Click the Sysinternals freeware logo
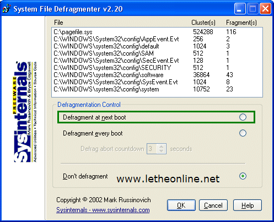Viewport: 274px width, 222px height. point(24,112)
